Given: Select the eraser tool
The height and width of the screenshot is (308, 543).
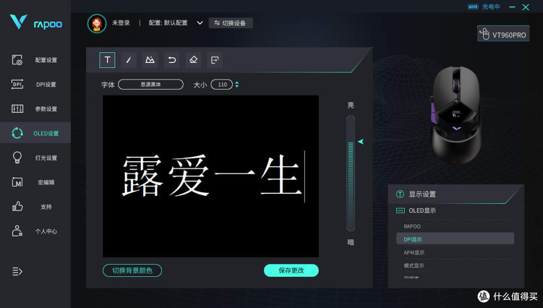Looking at the screenshot, I should pyautogui.click(x=193, y=60).
